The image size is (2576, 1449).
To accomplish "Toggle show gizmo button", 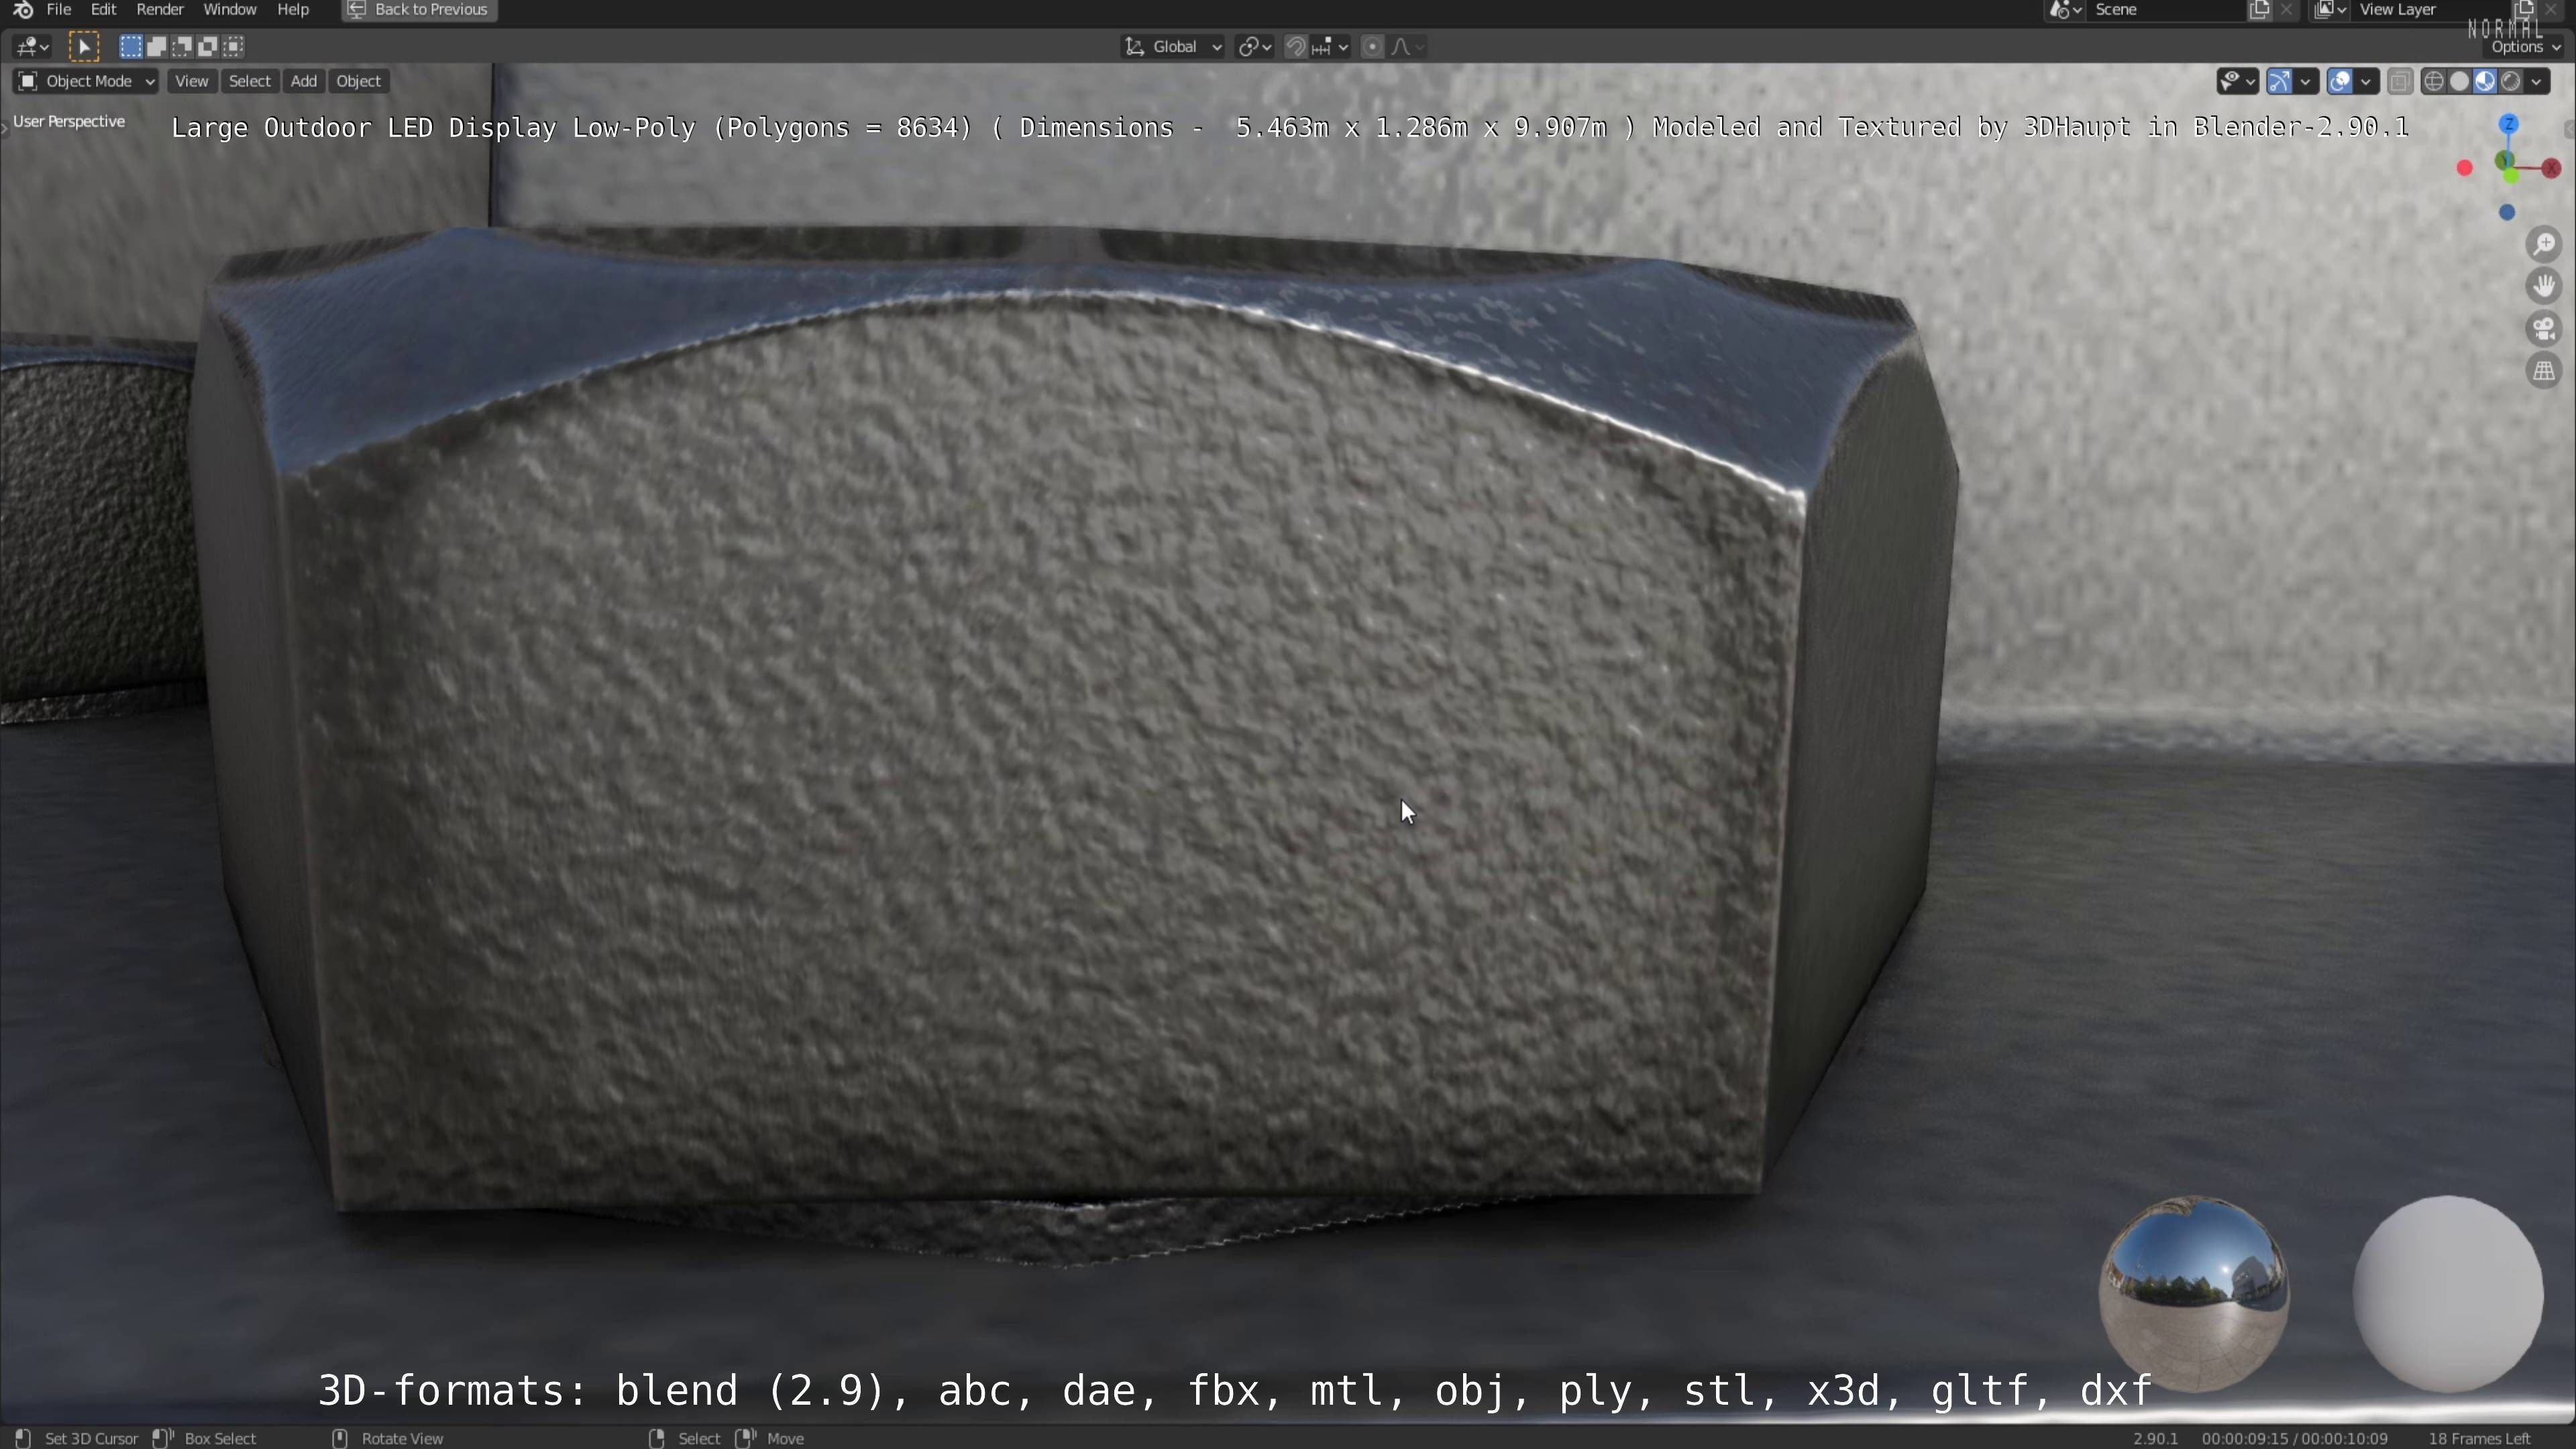I will pyautogui.click(x=2280, y=81).
